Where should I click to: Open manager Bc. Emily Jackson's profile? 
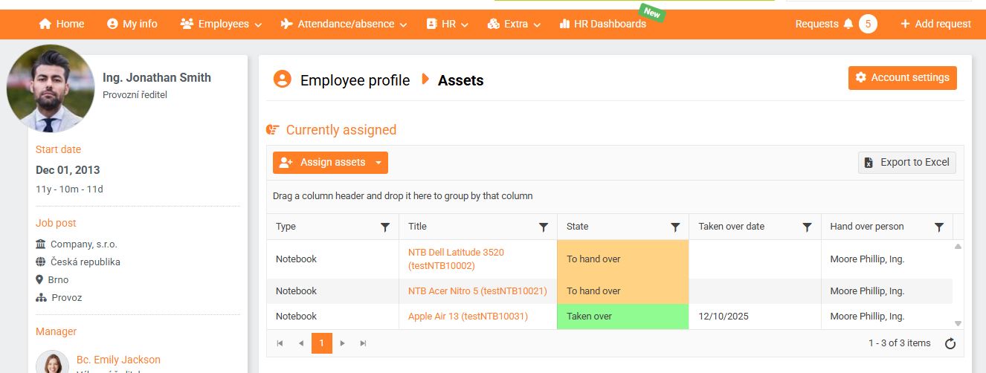coord(118,360)
